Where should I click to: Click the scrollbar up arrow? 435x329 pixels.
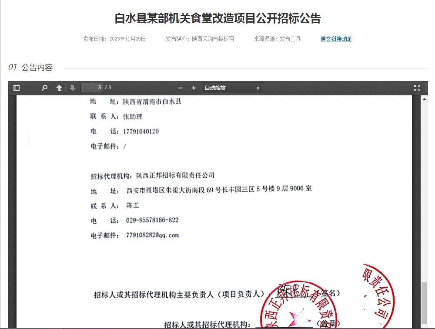pos(424,98)
